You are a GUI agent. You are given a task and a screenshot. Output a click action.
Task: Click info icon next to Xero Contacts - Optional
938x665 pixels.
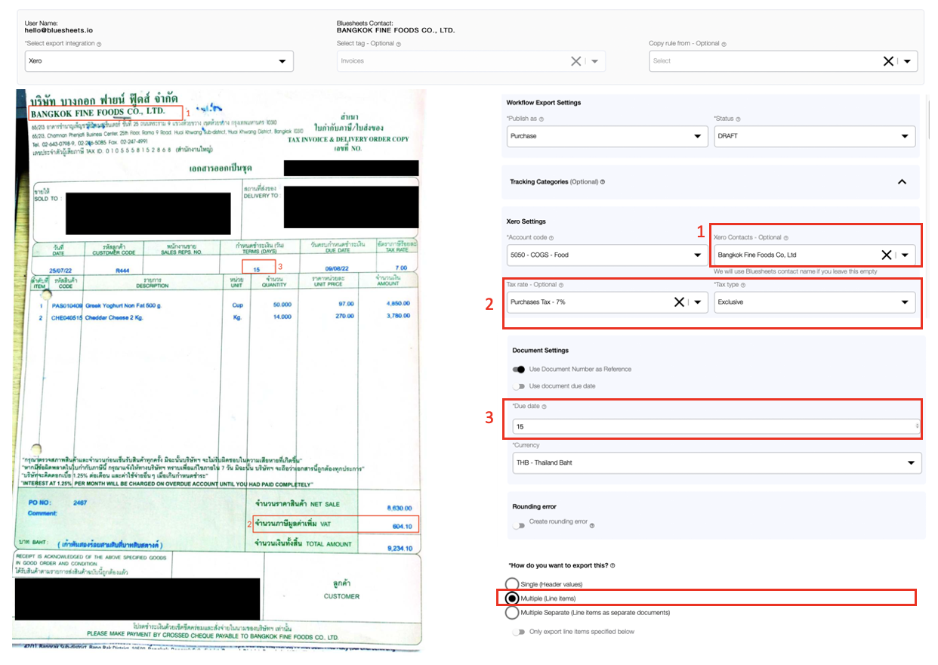[x=786, y=238]
